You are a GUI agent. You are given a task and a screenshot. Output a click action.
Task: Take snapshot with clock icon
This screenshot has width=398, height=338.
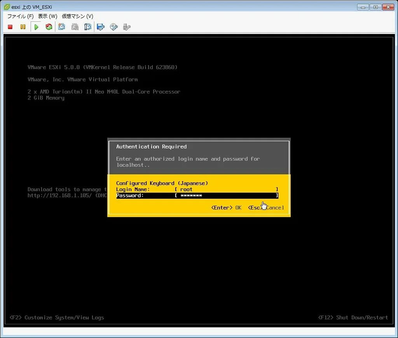pyautogui.click(x=62, y=27)
